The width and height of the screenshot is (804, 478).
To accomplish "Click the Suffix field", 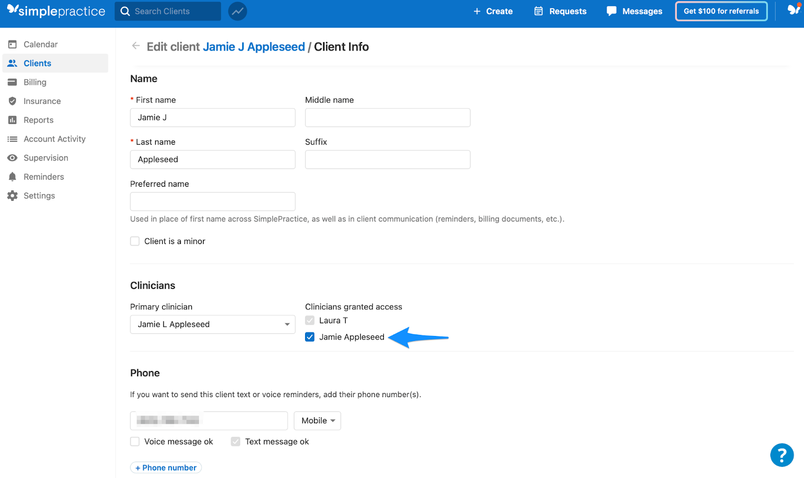I will 387,160.
